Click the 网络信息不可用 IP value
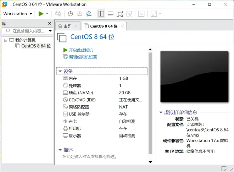 (200, 151)
